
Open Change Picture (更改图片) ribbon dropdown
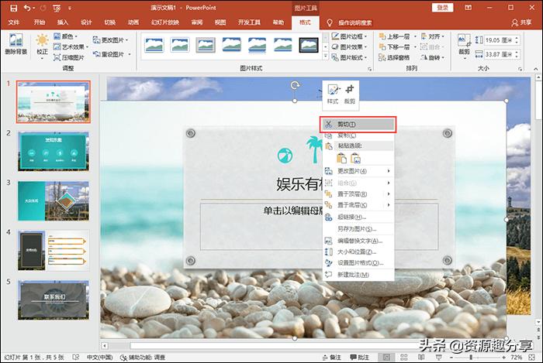point(110,40)
